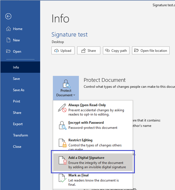
Task: Choose Add a Digital Signature
Action: coord(93,162)
